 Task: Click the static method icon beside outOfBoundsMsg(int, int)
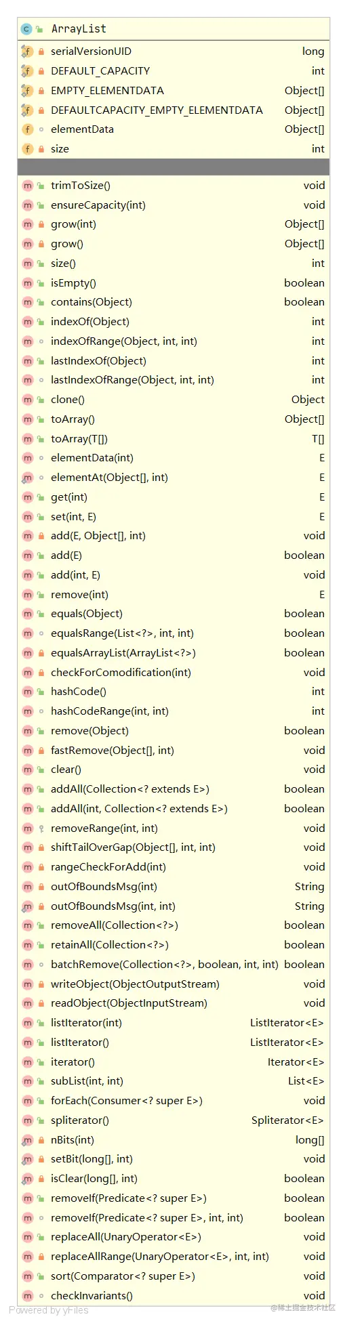(27, 906)
